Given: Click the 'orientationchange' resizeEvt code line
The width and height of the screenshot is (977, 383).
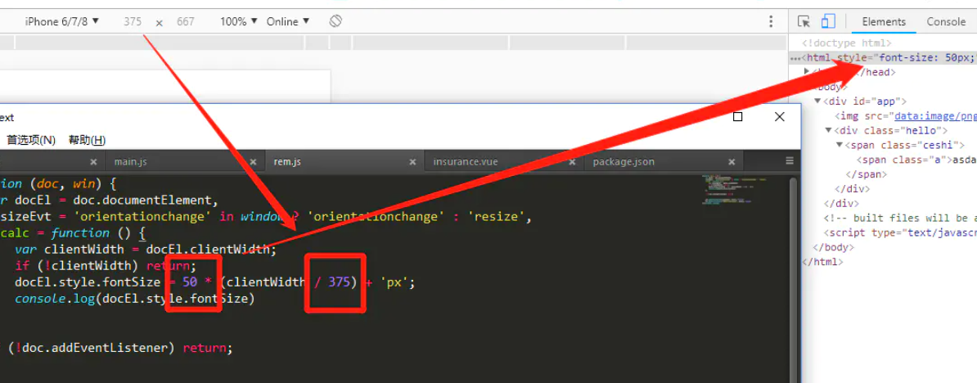Looking at the screenshot, I should pos(267,217).
